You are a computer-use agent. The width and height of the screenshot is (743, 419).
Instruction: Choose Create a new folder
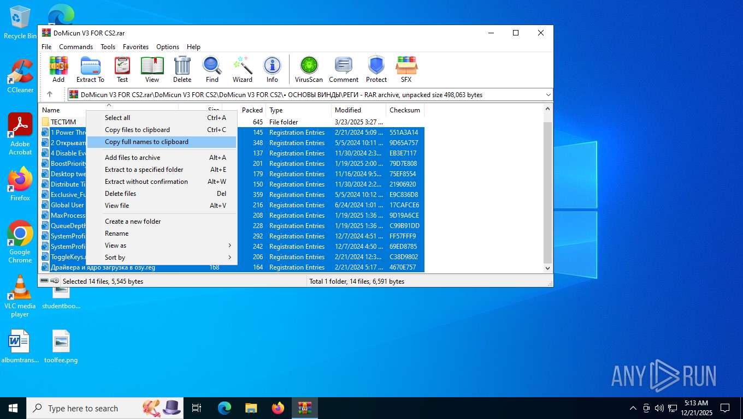click(x=162, y=222)
